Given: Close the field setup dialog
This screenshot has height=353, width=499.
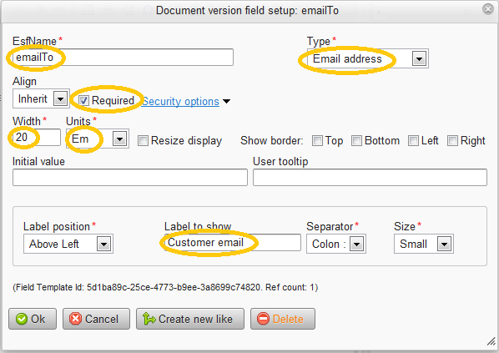Looking at the screenshot, I should [487, 9].
